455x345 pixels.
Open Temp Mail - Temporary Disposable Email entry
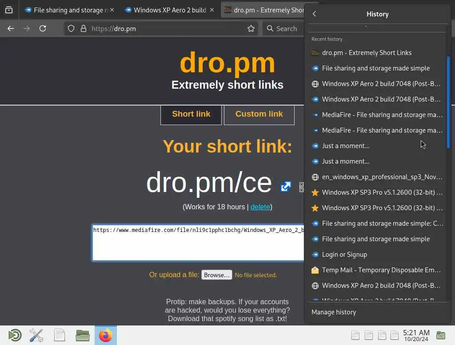coord(377,270)
